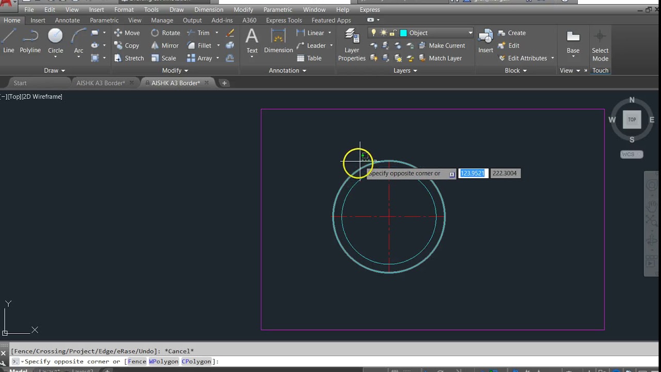Switch to the Start document tab
Viewport: 661px width, 372px height.
coord(20,83)
